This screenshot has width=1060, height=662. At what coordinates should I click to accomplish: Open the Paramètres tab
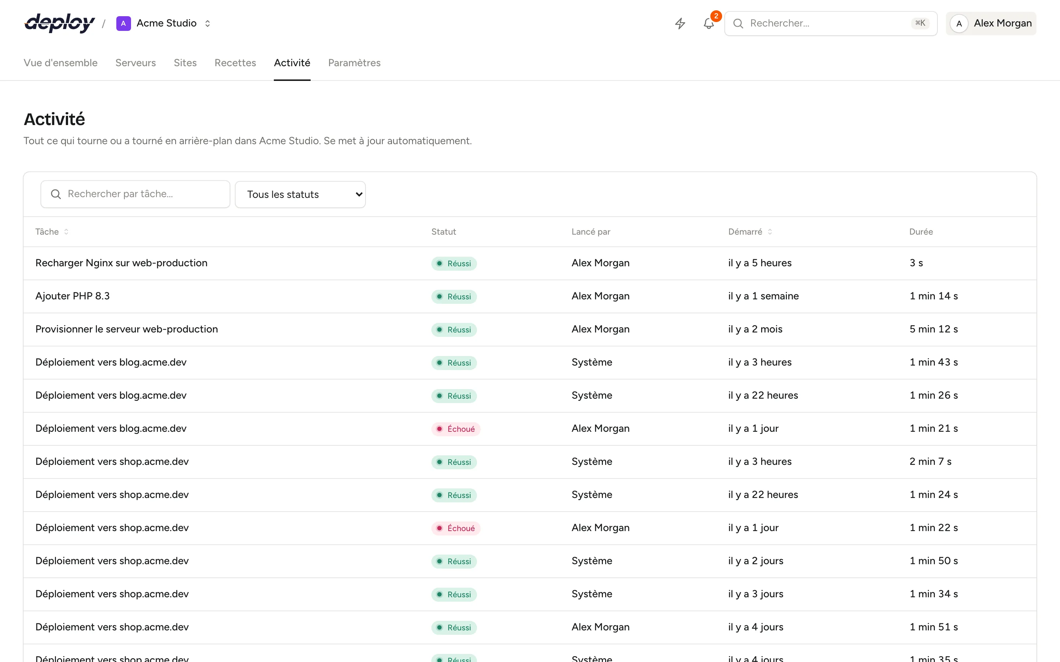click(x=354, y=63)
